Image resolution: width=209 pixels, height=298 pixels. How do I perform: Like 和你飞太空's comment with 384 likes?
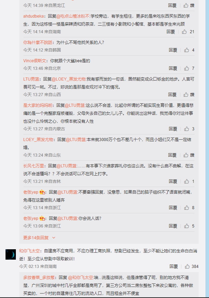point(187,266)
